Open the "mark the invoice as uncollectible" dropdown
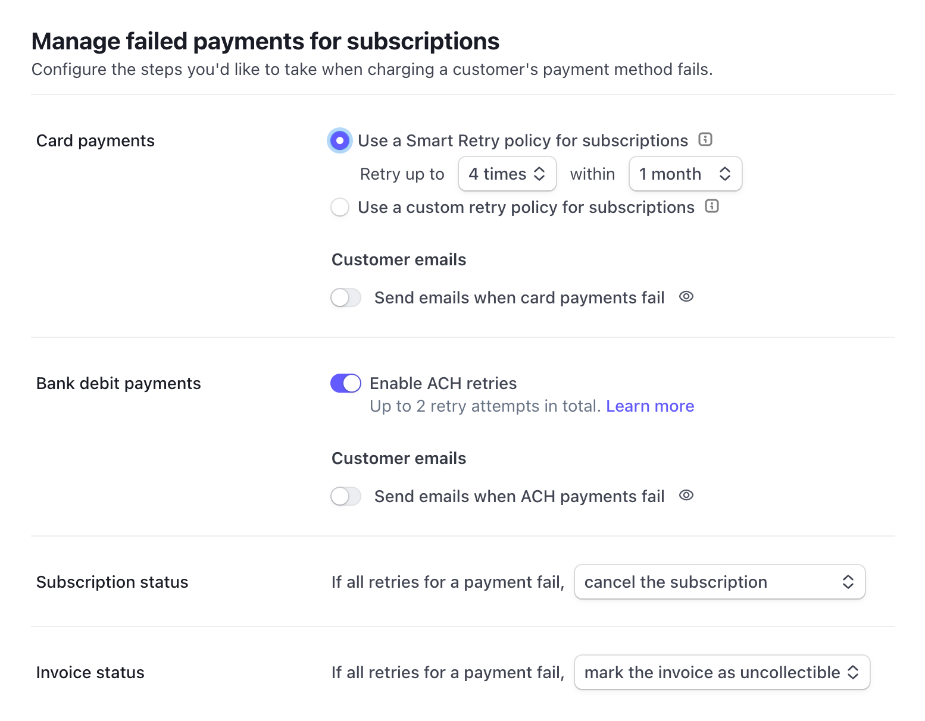The image size is (925, 721). point(721,672)
